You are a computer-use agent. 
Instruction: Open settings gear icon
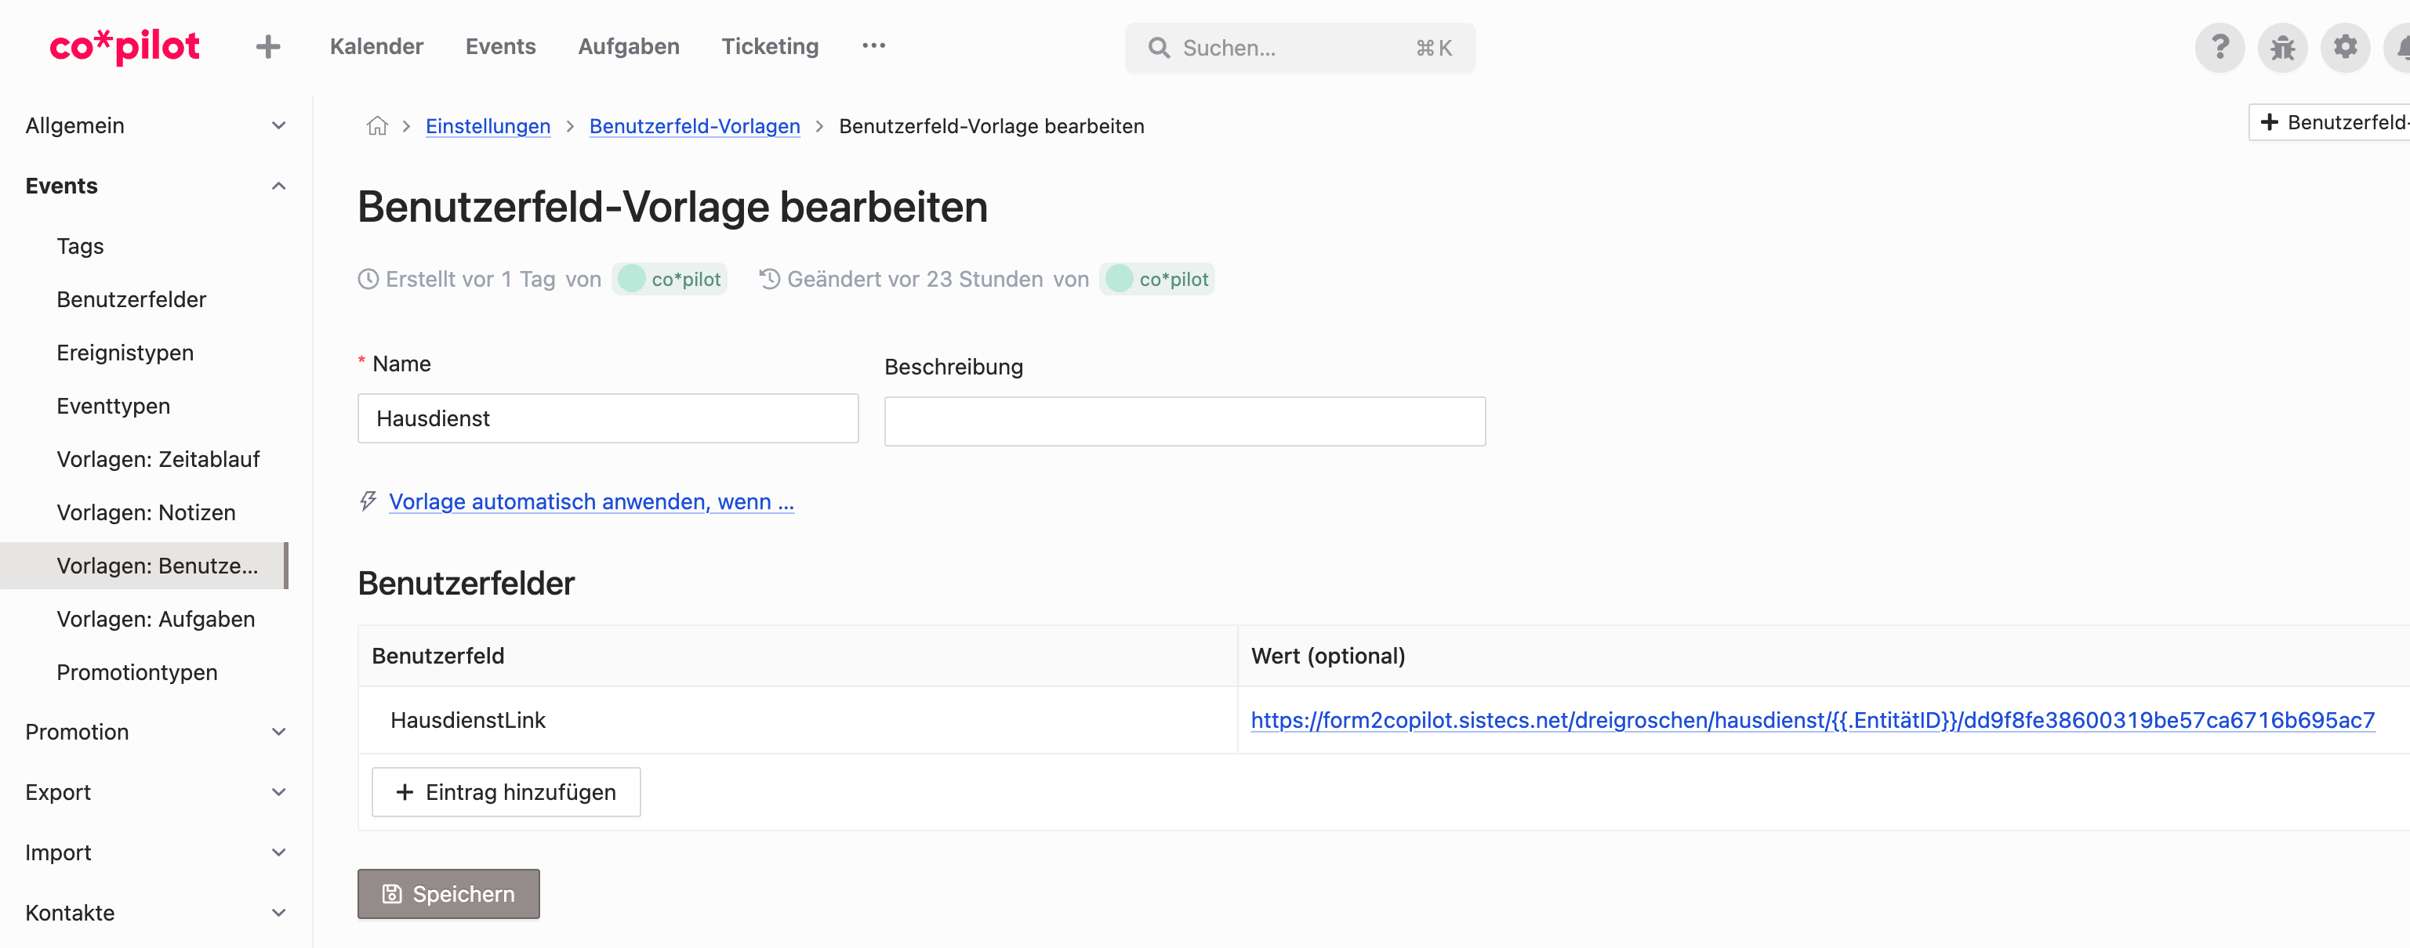click(x=2344, y=47)
